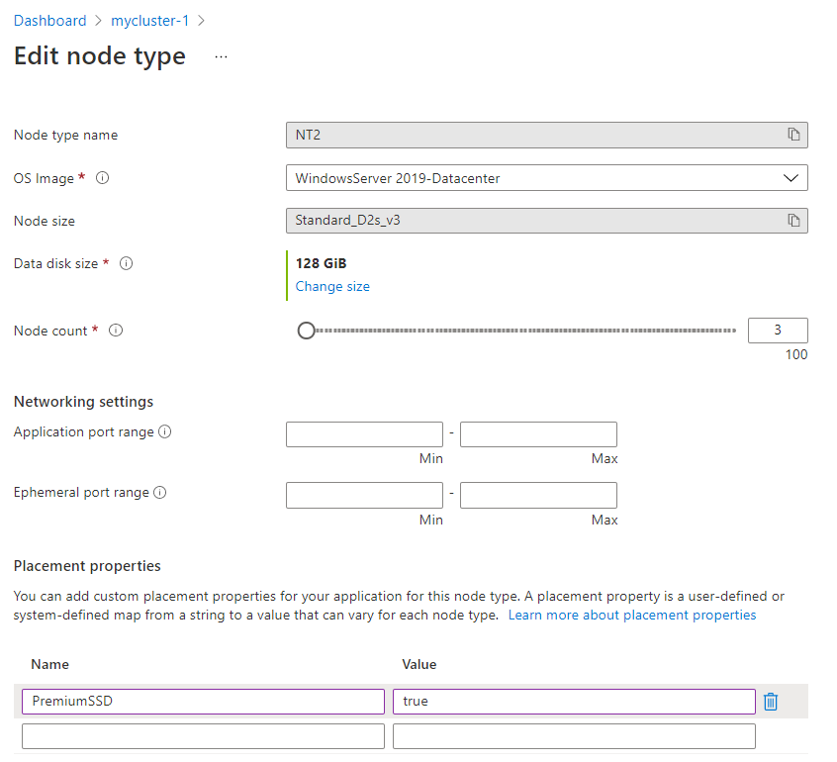Viewport: 837px width, 762px height.
Task: Open Learn more about placement properties
Action: click(632, 616)
